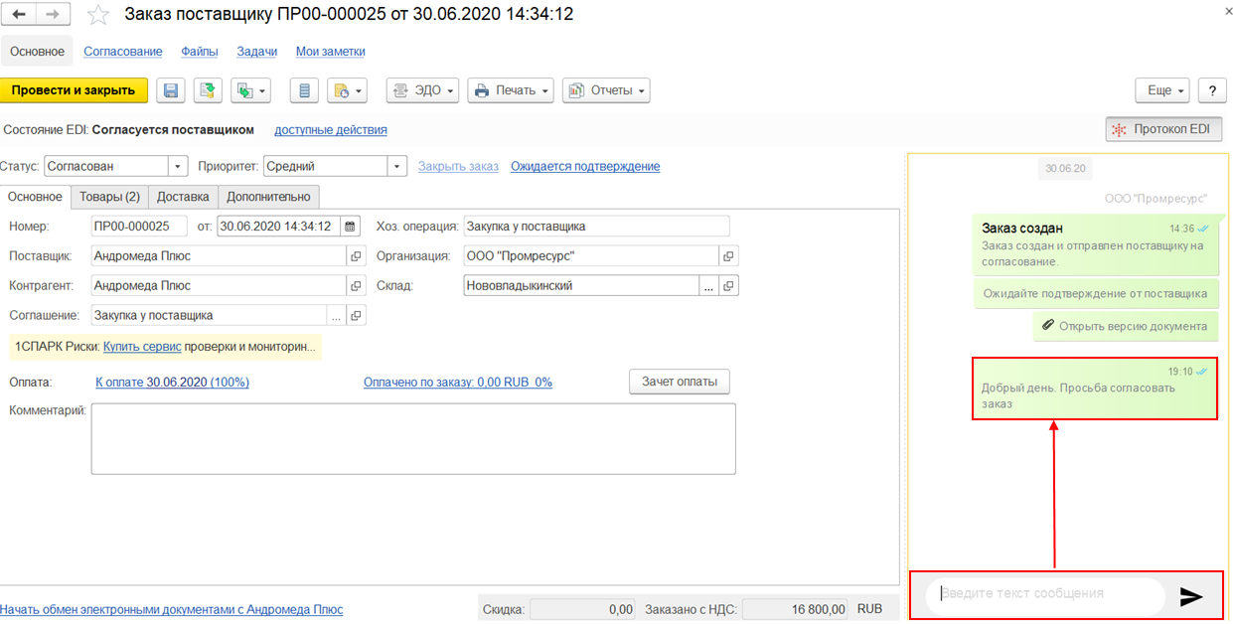Click Провести и закрыть button
Screen dimensions: 1233x624
point(74,90)
